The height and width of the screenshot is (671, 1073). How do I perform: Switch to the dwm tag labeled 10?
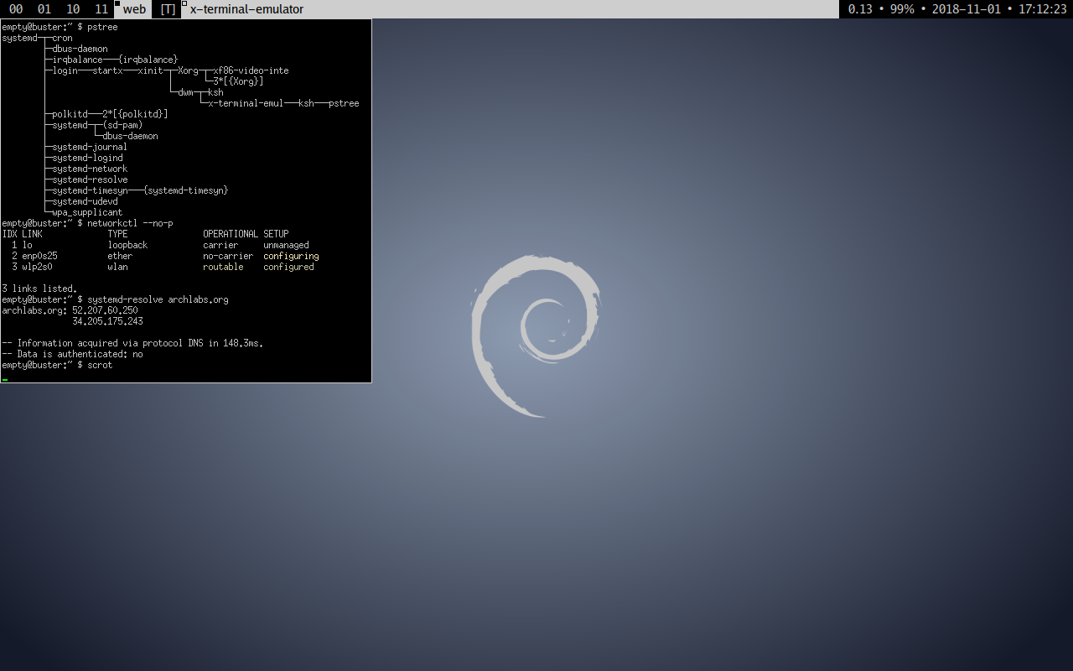click(x=73, y=9)
